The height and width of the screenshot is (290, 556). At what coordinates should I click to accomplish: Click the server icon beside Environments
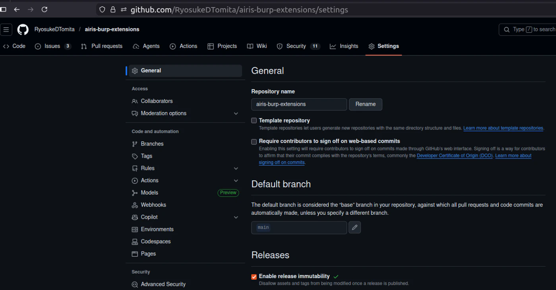135,229
